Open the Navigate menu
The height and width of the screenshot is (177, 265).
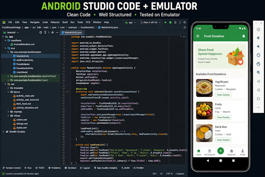35,22
